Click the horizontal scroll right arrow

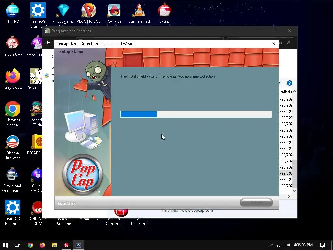coord(289,196)
